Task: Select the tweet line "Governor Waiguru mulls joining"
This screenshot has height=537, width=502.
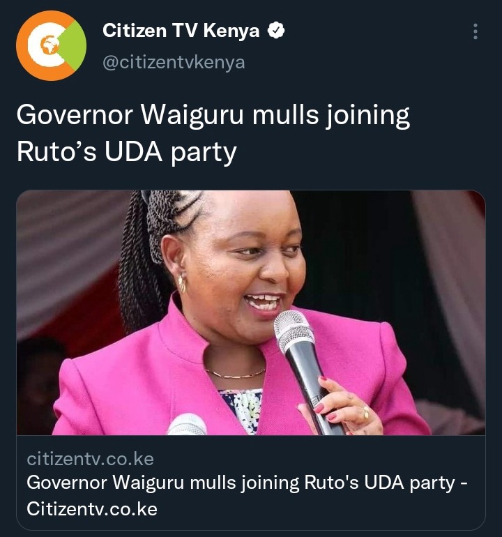Action: (x=213, y=116)
